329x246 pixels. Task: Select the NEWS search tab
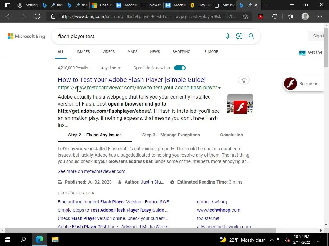[x=155, y=52]
